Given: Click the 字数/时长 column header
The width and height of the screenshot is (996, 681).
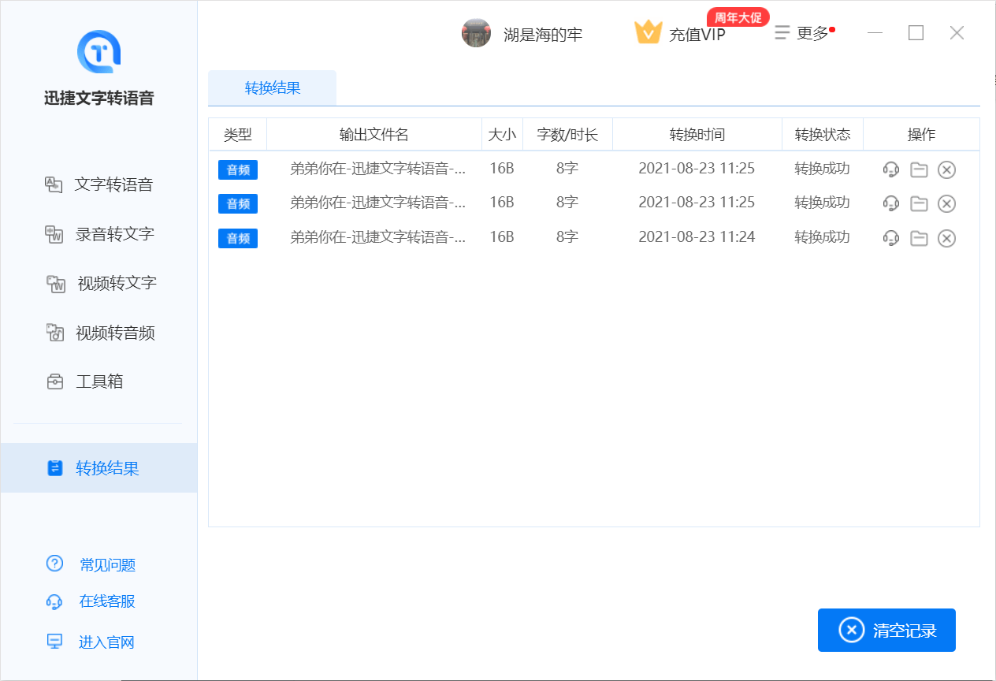Looking at the screenshot, I should click(x=567, y=134).
